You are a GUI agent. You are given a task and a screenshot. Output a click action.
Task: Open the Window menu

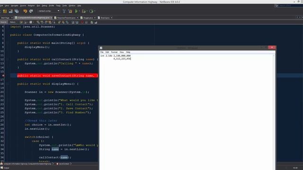tap(72, 6)
